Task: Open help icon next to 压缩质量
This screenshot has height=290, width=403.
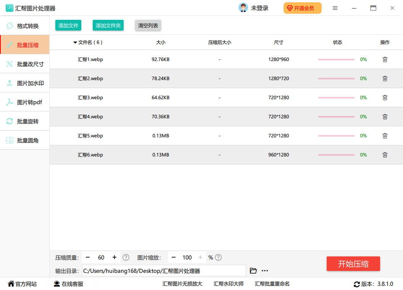Action: (126, 258)
